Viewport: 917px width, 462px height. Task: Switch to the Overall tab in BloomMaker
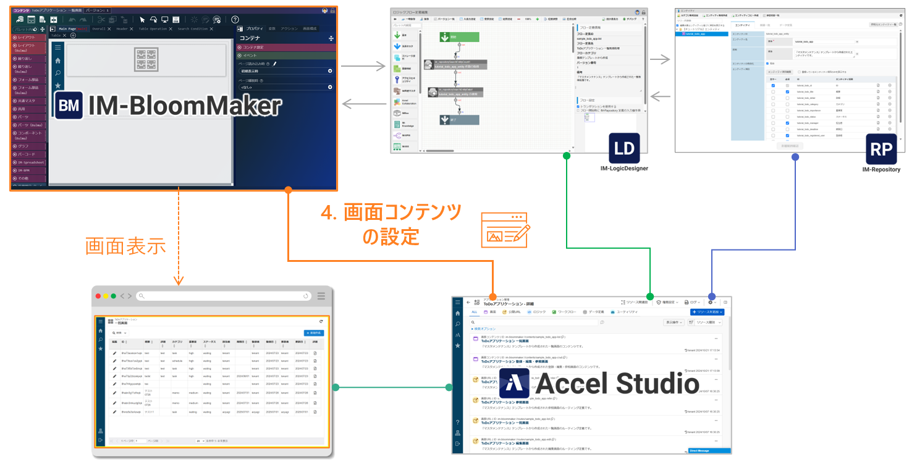[98, 28]
